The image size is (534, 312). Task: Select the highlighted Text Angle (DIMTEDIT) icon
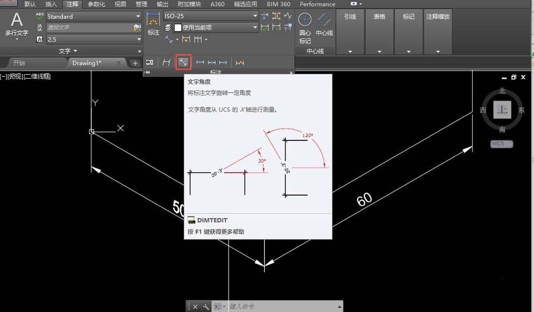click(x=184, y=62)
